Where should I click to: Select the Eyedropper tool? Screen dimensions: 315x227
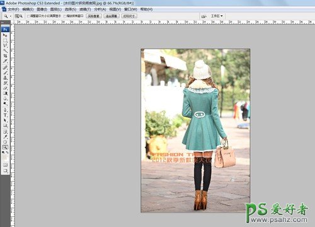pyautogui.click(x=5, y=137)
